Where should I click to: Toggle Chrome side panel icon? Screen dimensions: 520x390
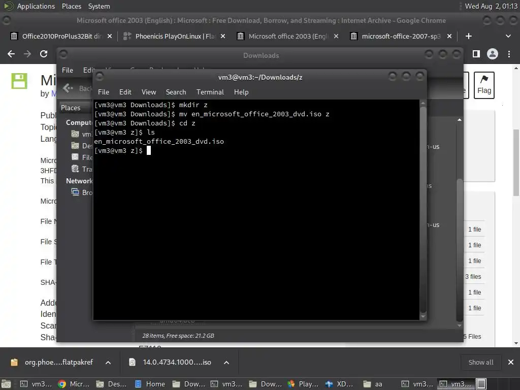(476, 54)
